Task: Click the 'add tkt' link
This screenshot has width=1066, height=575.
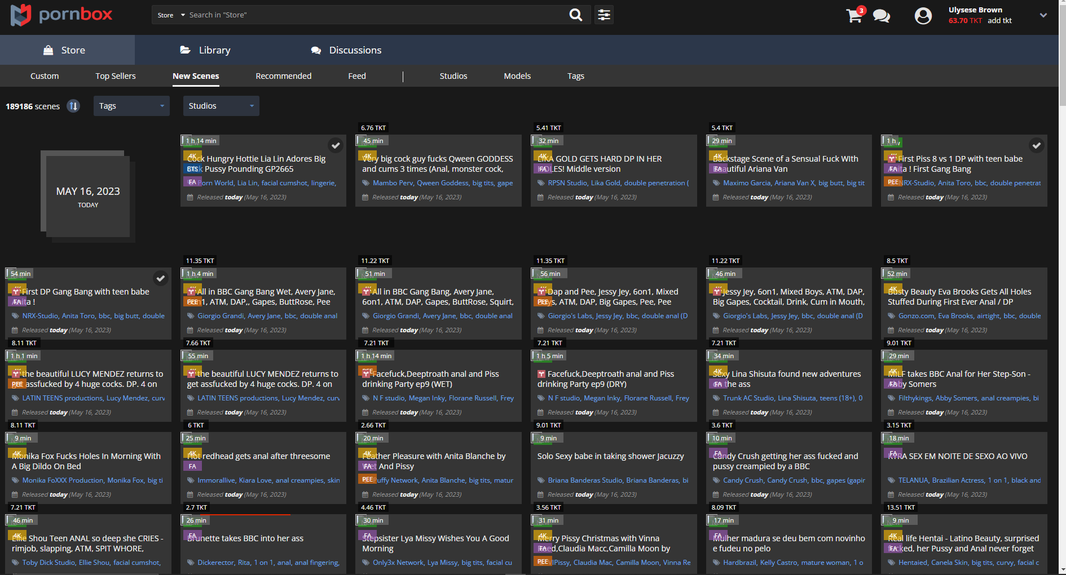Action: (x=999, y=21)
